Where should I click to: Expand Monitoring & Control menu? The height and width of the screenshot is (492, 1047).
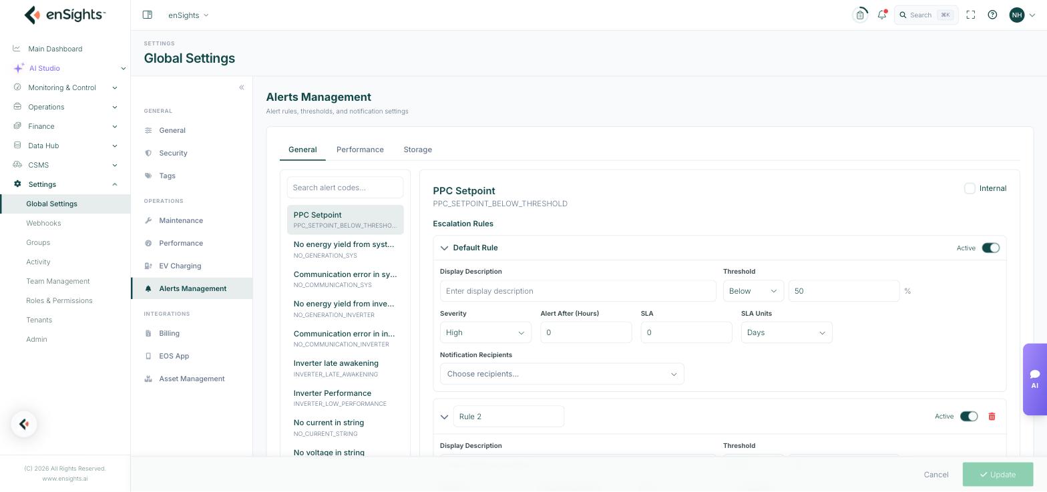pos(65,87)
